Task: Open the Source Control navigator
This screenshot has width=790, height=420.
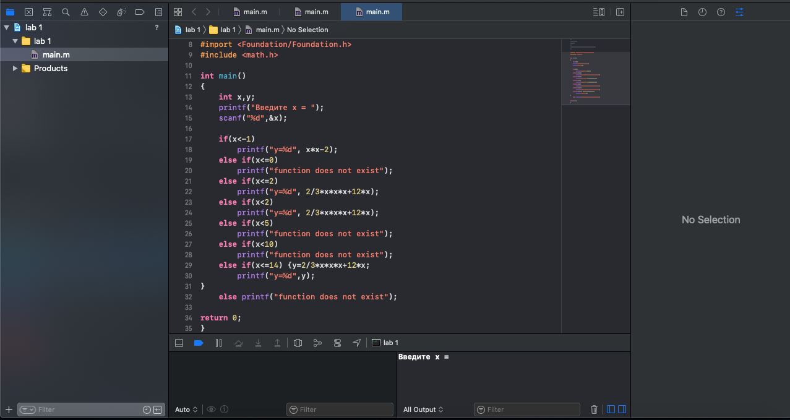Action: tap(28, 12)
